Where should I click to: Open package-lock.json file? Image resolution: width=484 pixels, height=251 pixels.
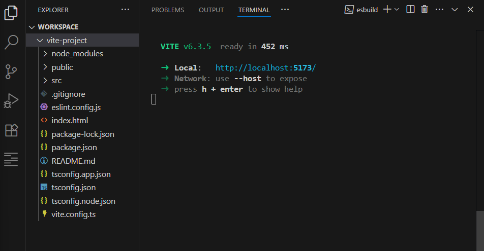coord(82,134)
